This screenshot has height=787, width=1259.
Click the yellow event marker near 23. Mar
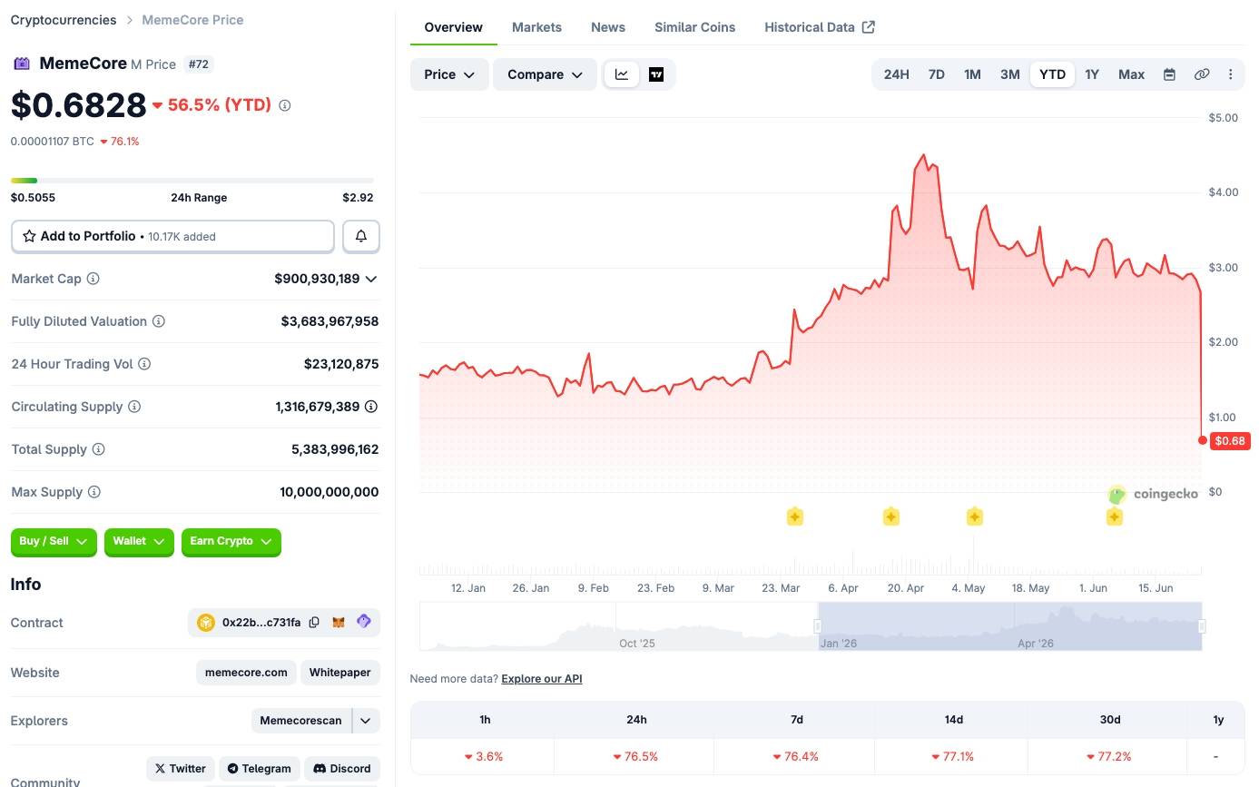(x=795, y=516)
